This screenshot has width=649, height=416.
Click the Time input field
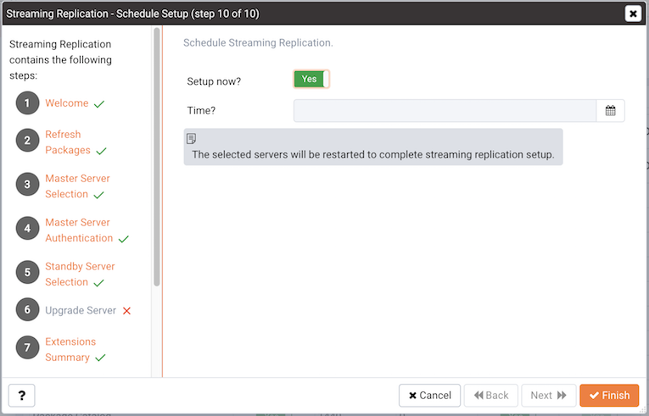[x=445, y=110]
